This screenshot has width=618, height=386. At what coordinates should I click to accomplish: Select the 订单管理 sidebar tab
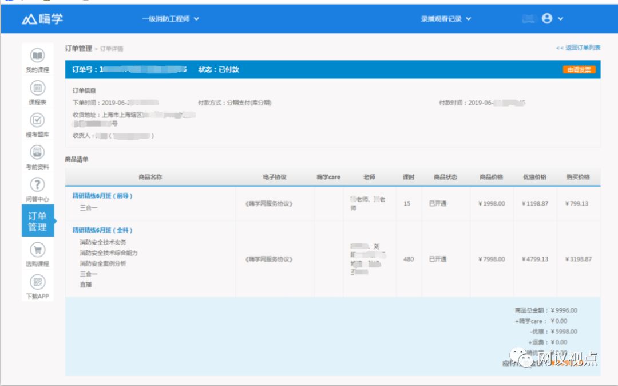click(38, 221)
